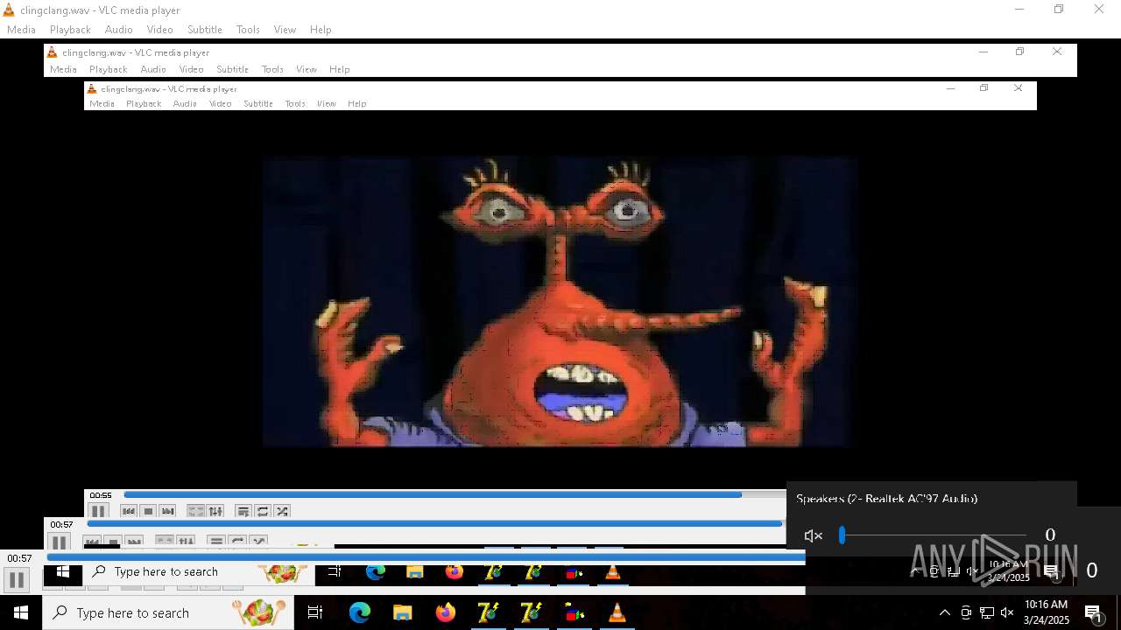Seek in the middle VLC window progress bar
Viewport: 1121px width, 630px height.
[435, 524]
